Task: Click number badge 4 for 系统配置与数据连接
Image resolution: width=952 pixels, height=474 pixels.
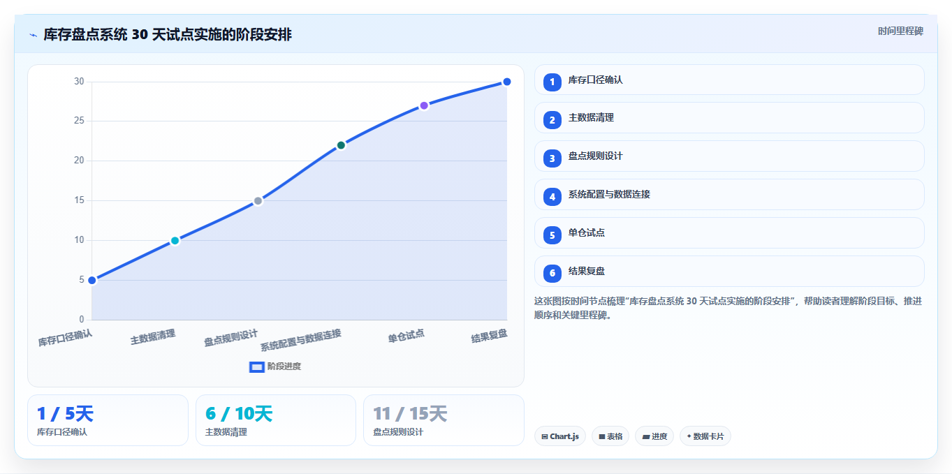Action: [552, 197]
